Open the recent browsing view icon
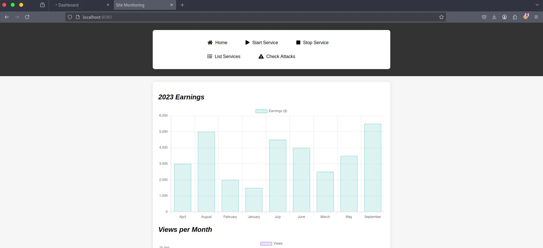 tap(42, 5)
